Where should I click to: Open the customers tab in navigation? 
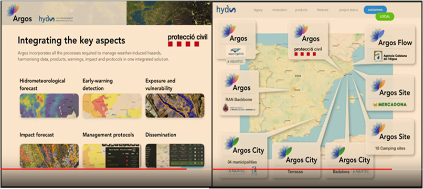tap(375, 10)
